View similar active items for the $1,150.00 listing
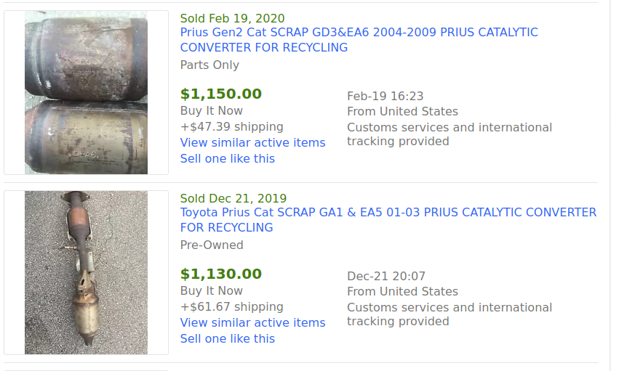 coord(252,142)
